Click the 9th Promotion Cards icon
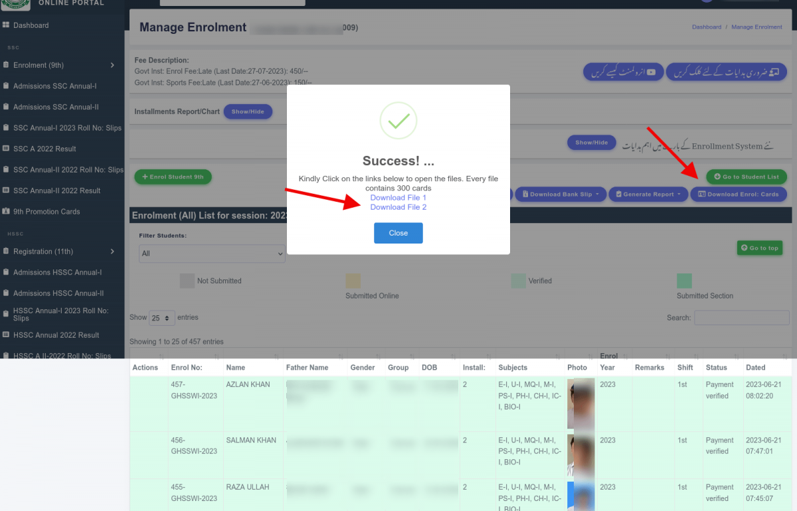This screenshot has height=511, width=797. pyautogui.click(x=6, y=212)
